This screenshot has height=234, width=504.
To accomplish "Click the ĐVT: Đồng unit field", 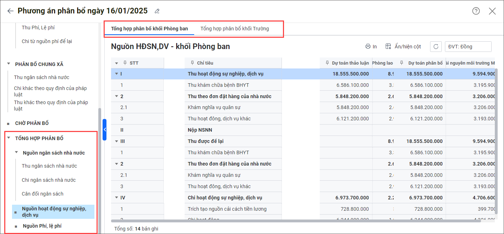I will 468,47.
